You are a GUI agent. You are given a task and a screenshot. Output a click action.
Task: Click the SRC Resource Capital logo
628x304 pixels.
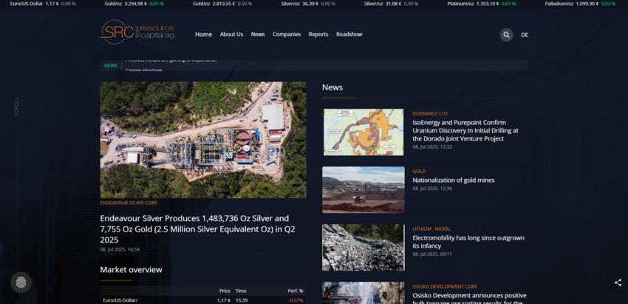(x=137, y=32)
